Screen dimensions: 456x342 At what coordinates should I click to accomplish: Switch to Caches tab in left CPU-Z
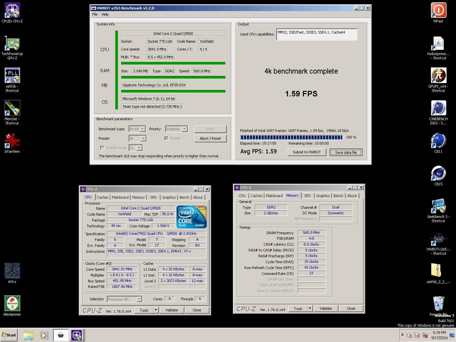[103, 197]
